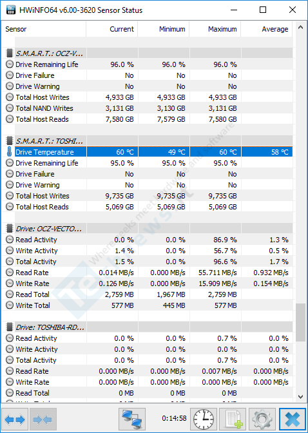Click the scrollbar up arrow
Viewport: 308px width, 433px height.
coord(300,27)
